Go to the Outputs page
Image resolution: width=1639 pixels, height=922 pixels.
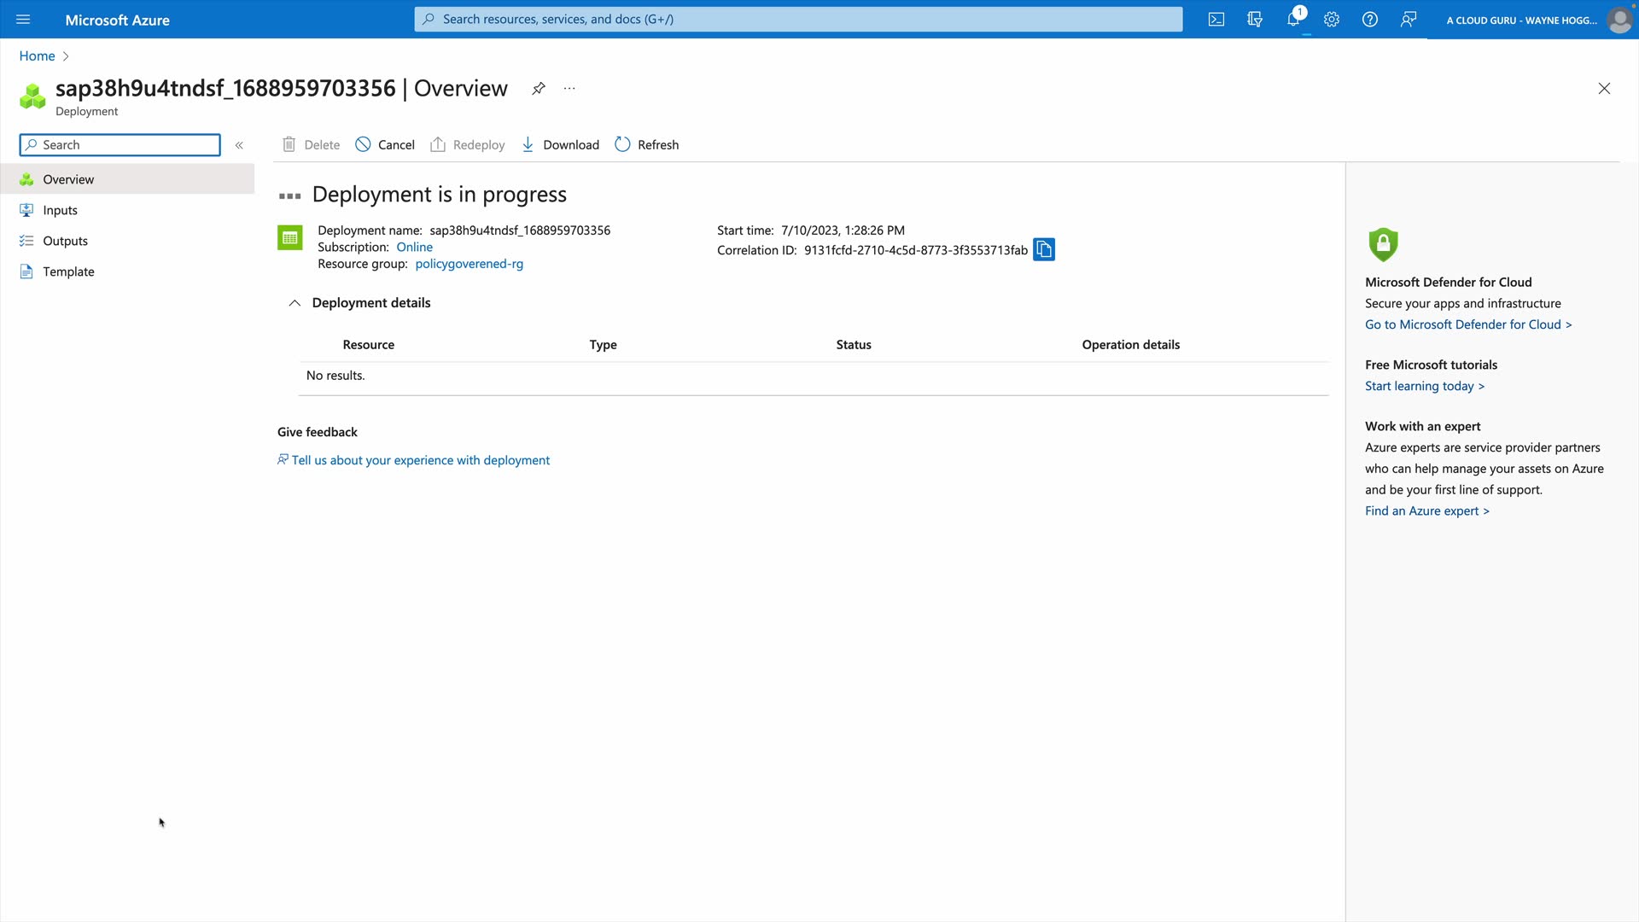pyautogui.click(x=65, y=241)
